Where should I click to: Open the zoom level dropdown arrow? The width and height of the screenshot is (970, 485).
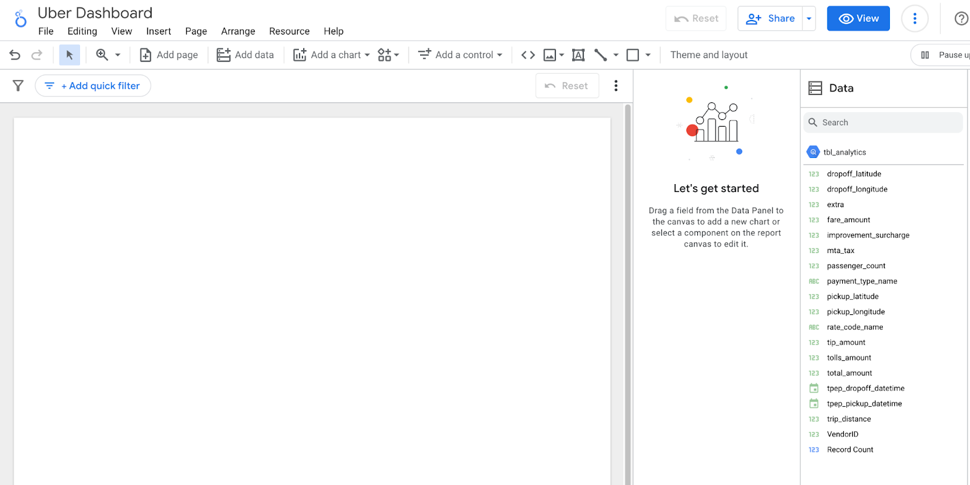coord(118,55)
